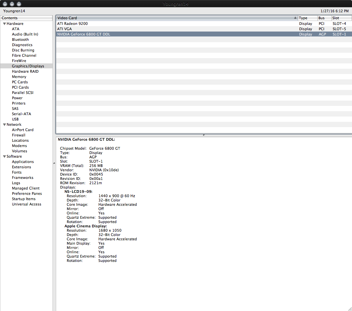Select SAS in the sidebar
352x311 pixels.
(15, 109)
